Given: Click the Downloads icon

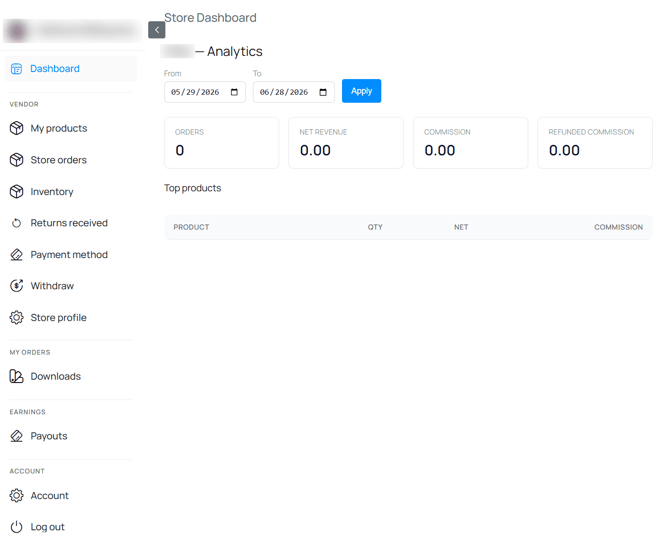Looking at the screenshot, I should (17, 376).
